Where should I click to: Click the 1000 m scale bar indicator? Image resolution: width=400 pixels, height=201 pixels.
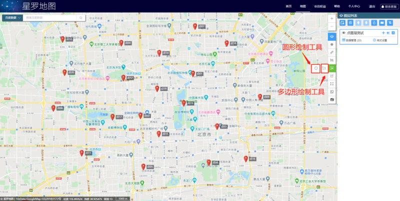tap(123, 199)
